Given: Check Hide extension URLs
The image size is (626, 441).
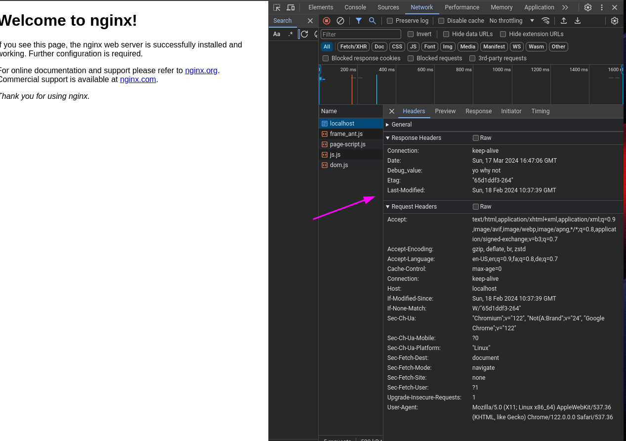Looking at the screenshot, I should coord(503,34).
